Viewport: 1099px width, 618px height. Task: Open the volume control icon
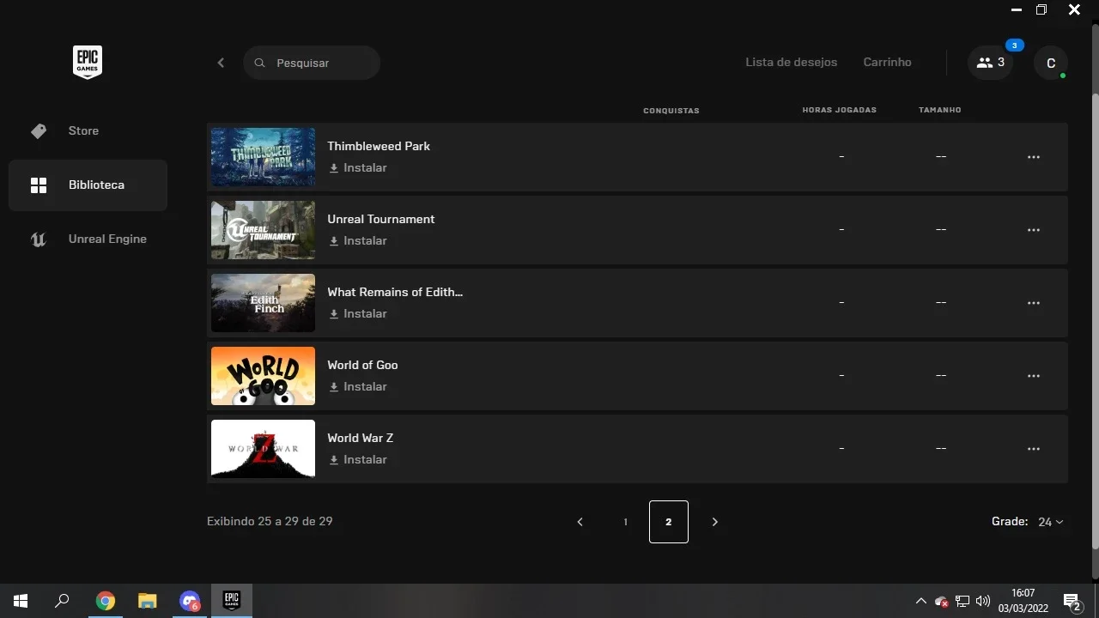coord(983,602)
